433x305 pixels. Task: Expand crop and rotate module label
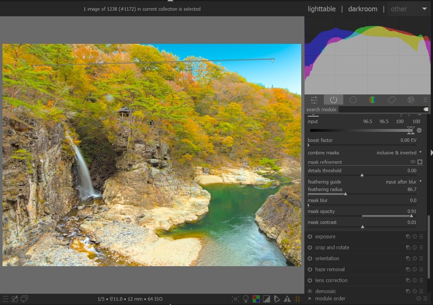332,247
